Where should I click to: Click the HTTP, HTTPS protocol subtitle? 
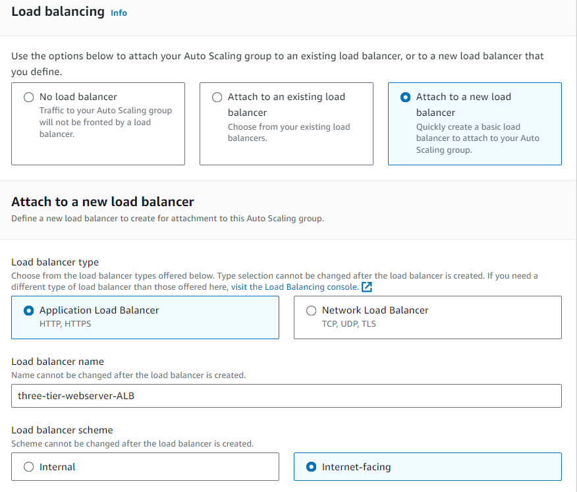[65, 324]
